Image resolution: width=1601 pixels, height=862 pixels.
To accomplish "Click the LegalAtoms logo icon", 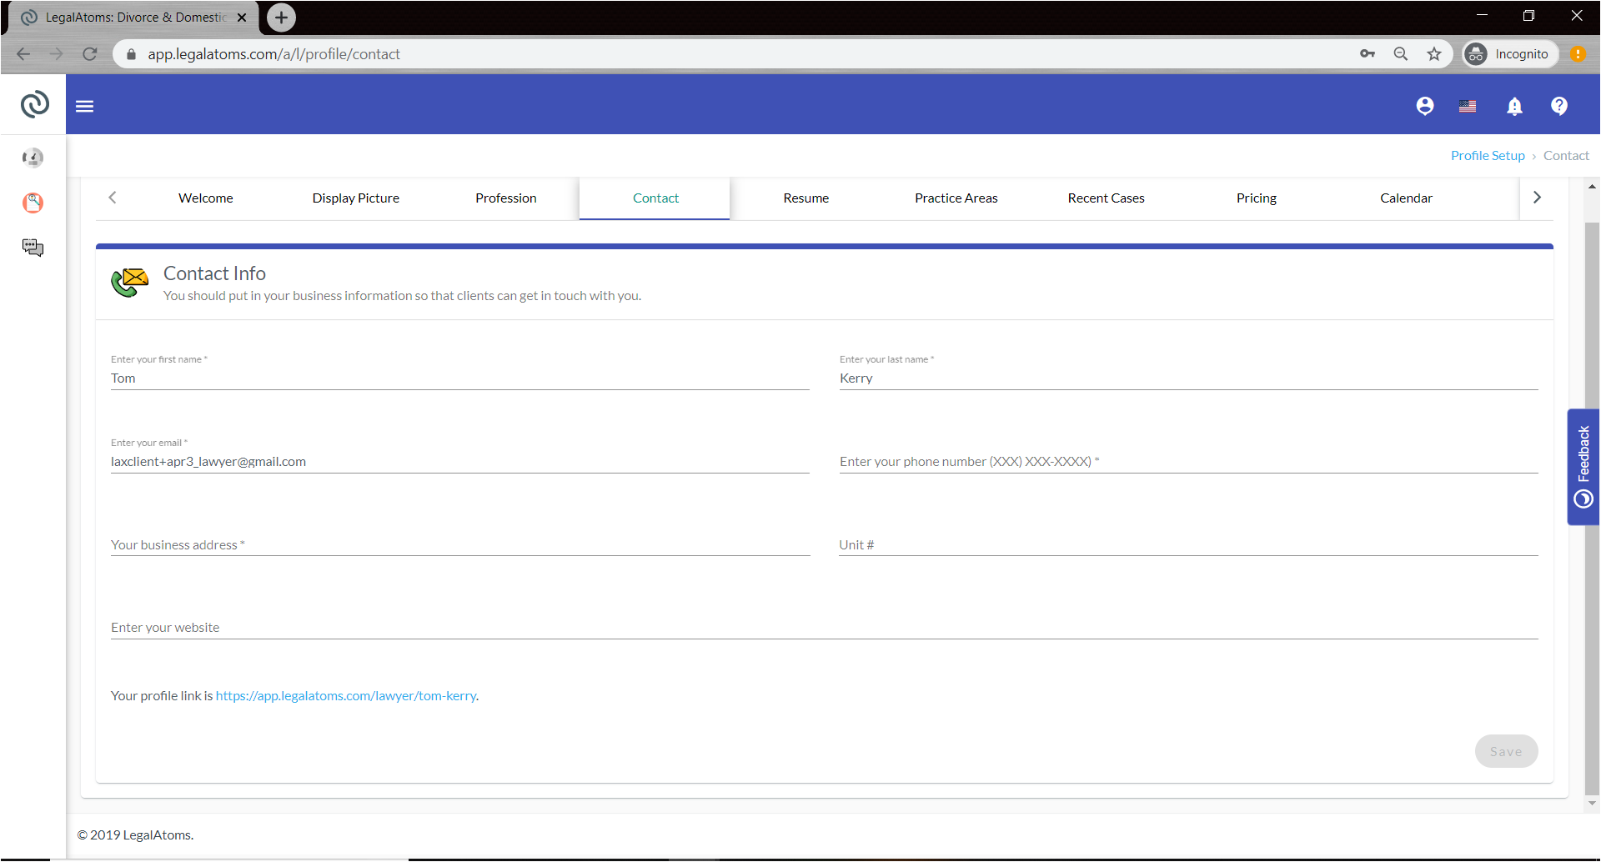I will click(x=34, y=104).
